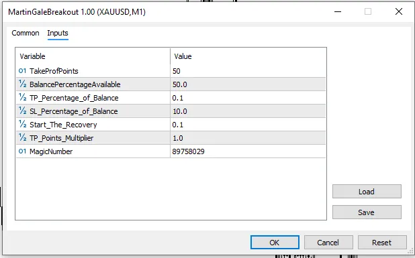The width and height of the screenshot is (415, 258).
Task: Close the MartinGaleBreakout dialog window
Action: coord(399,11)
